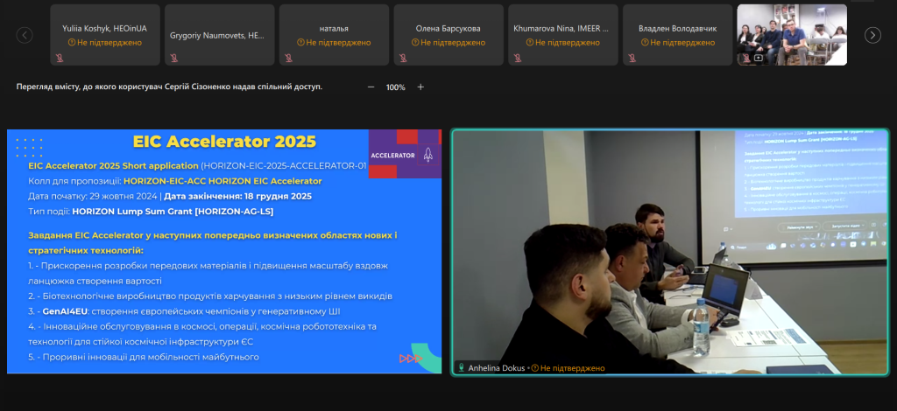897x411 pixels.
Task: Click muted mic icon on Владлен Володавчик tile
Action: coord(631,58)
